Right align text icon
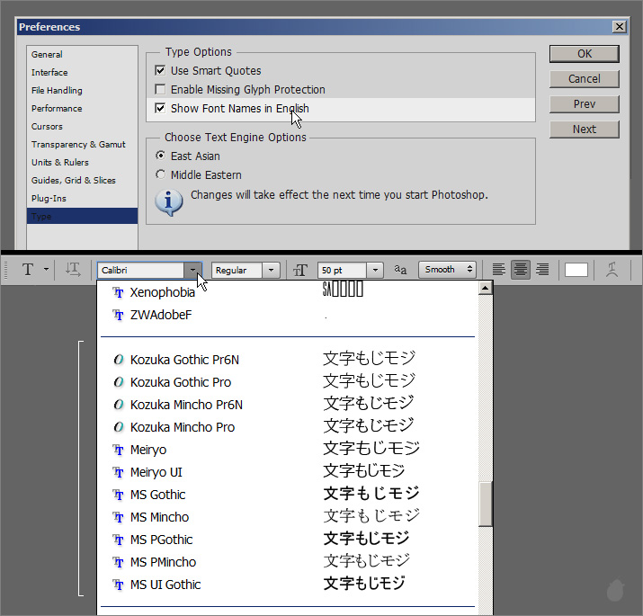Viewport: 643px width, 616px height. tap(542, 270)
